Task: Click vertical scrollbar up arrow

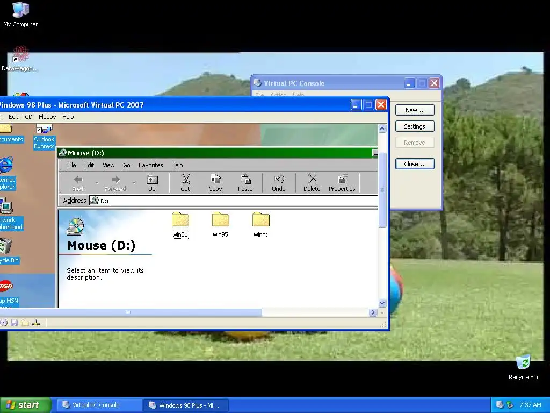Action: tap(382, 128)
